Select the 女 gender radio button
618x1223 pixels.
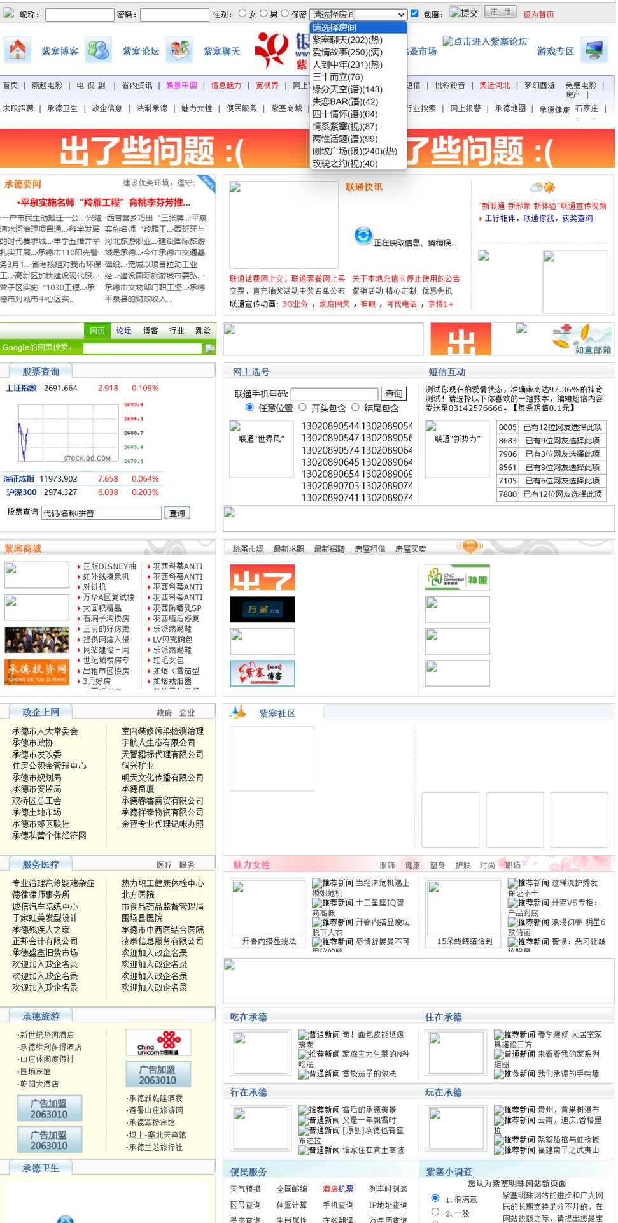242,13
